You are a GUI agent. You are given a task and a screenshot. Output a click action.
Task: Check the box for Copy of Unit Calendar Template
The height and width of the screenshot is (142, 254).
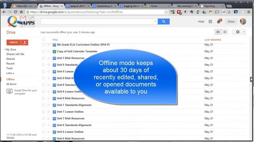point(43,51)
